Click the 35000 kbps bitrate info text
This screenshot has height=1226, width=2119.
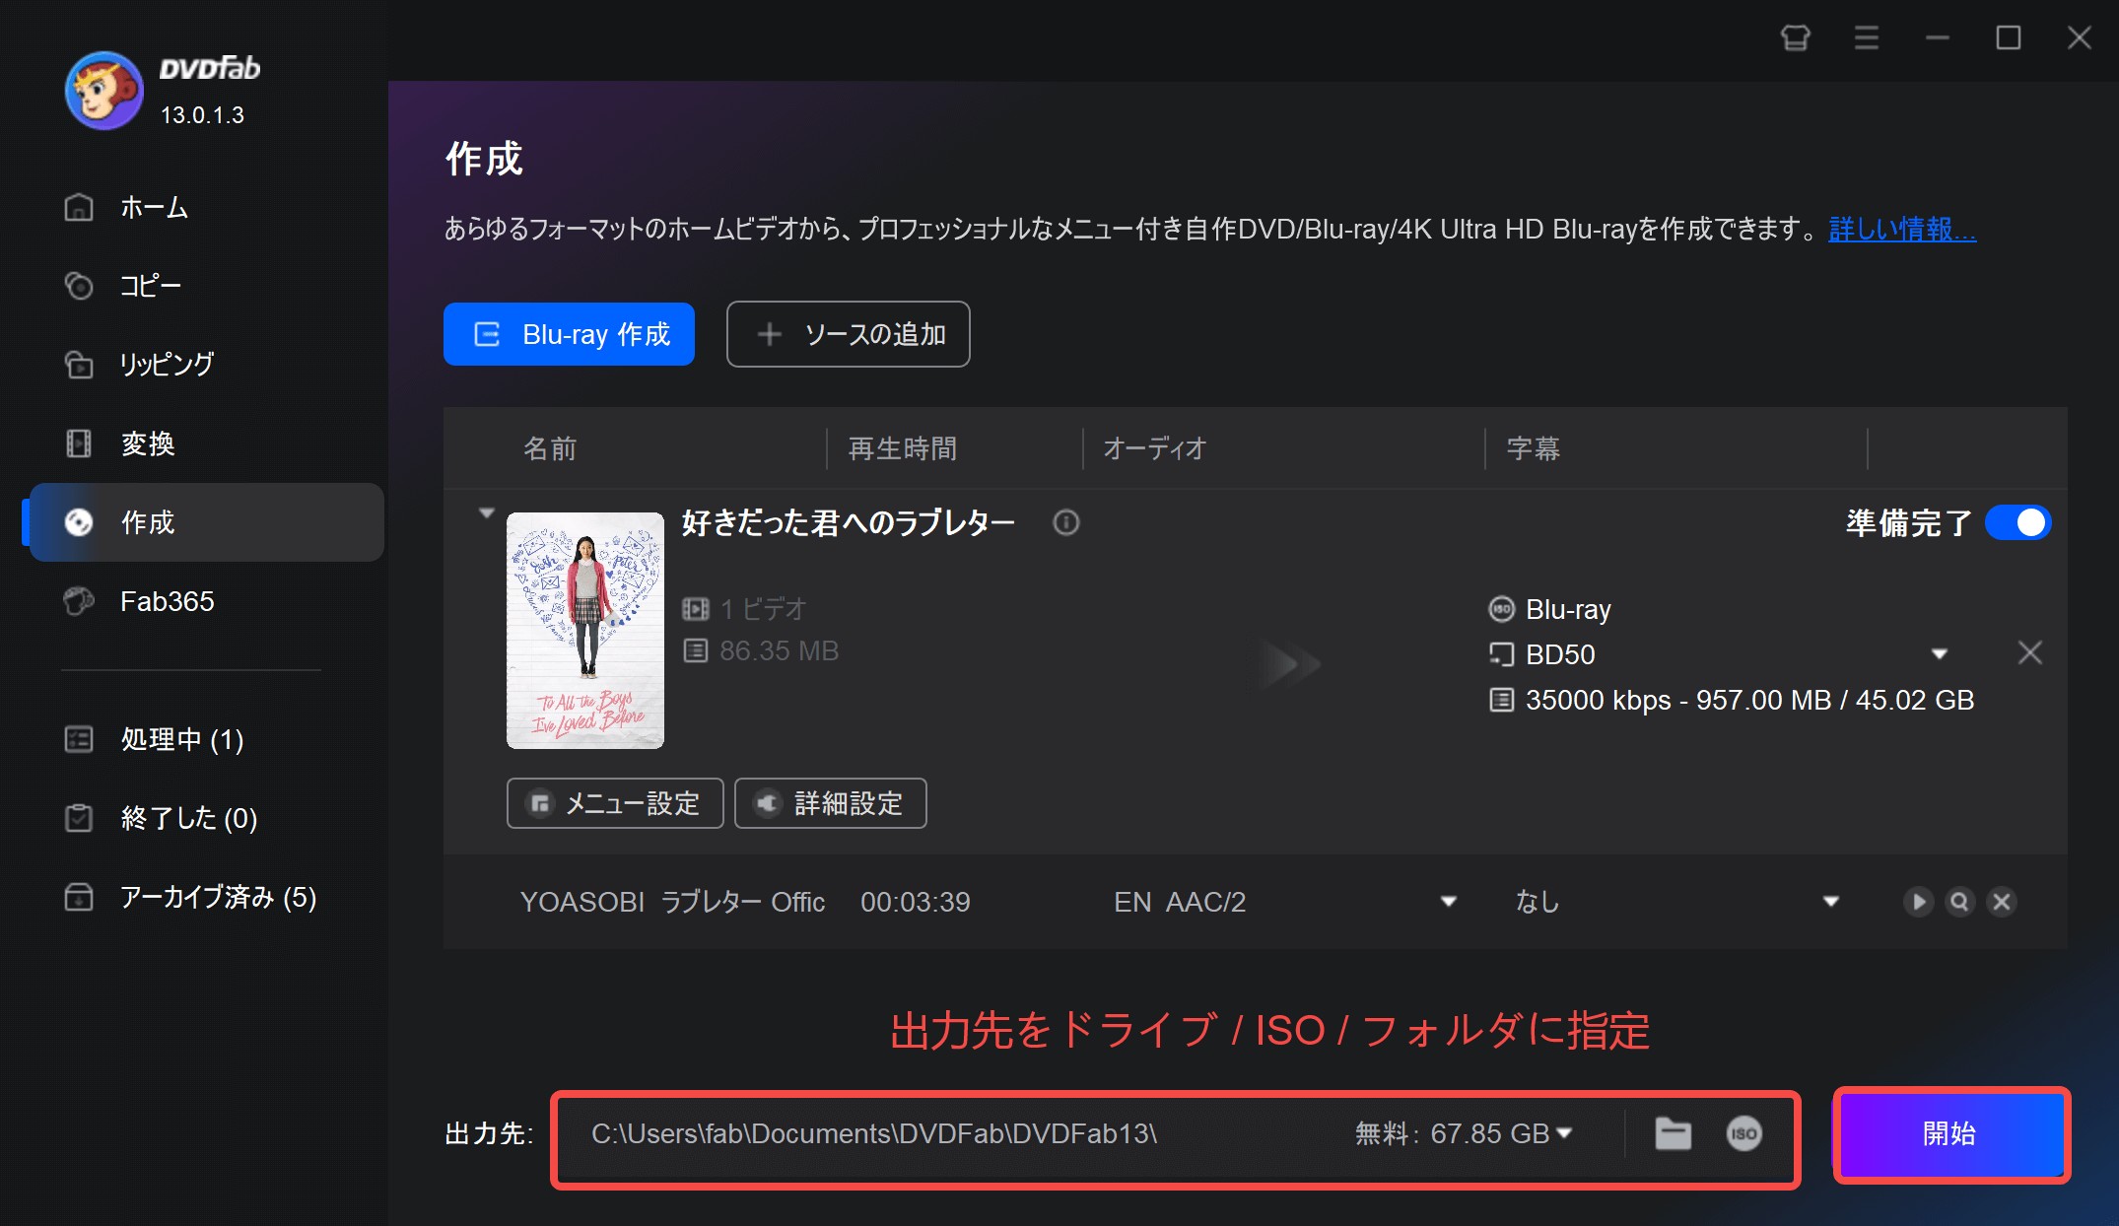click(x=1749, y=700)
